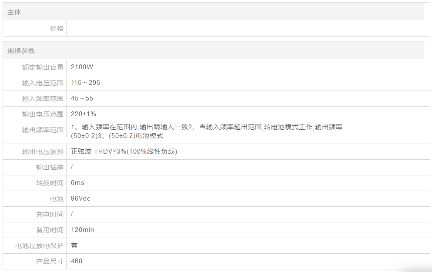Click the 96Vdc battery value
Viewport: 432px width, 272px height.
pyautogui.click(x=80, y=198)
